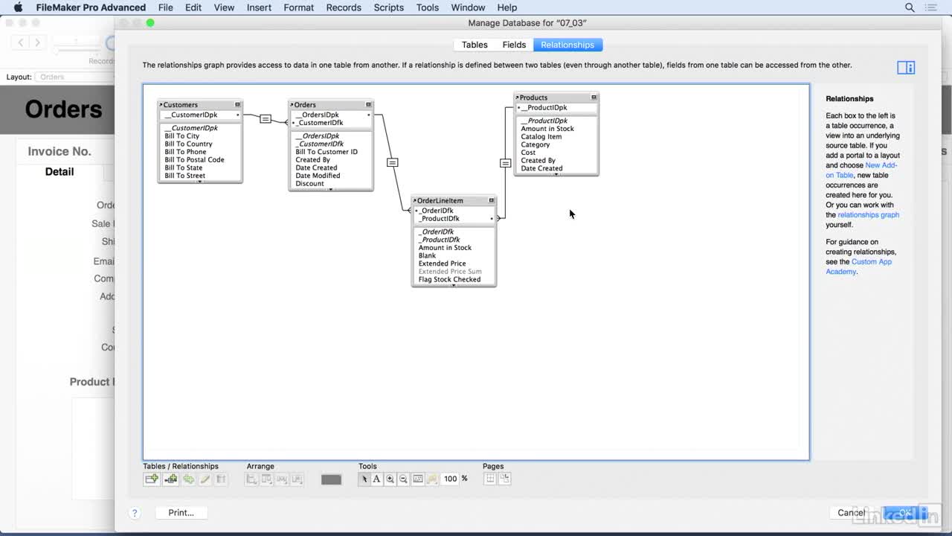The width and height of the screenshot is (952, 536).
Task: Show more fields below Orders list
Action: pyautogui.click(x=330, y=189)
